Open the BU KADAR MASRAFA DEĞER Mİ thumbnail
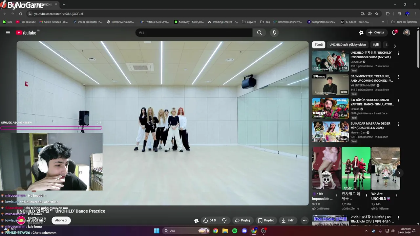This screenshot has width=420, height=236. 330,132
